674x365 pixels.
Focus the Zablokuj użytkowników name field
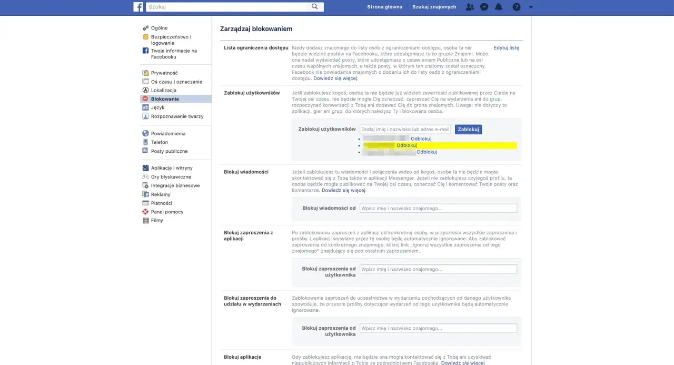click(405, 129)
